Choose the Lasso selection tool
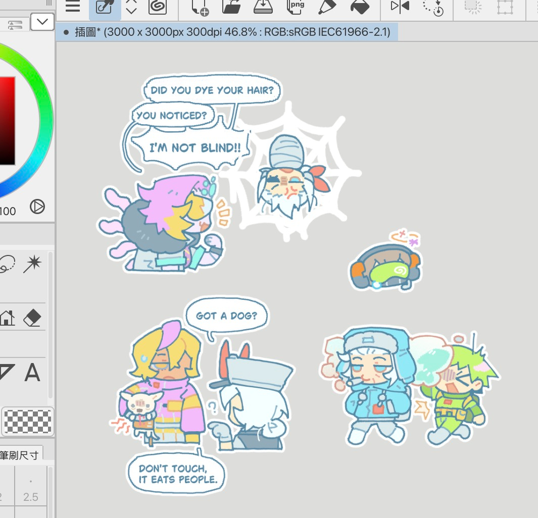Viewport: 538px width, 518px height. point(7,263)
